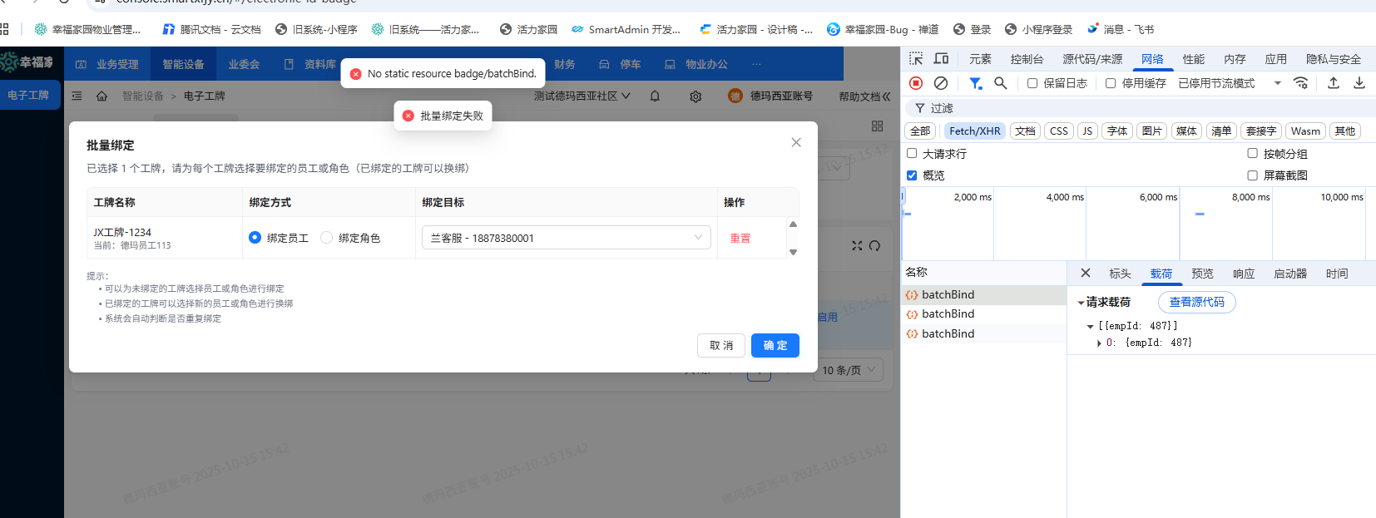
Task: Close the 批量绑定 dialog with the X
Action: 796,142
